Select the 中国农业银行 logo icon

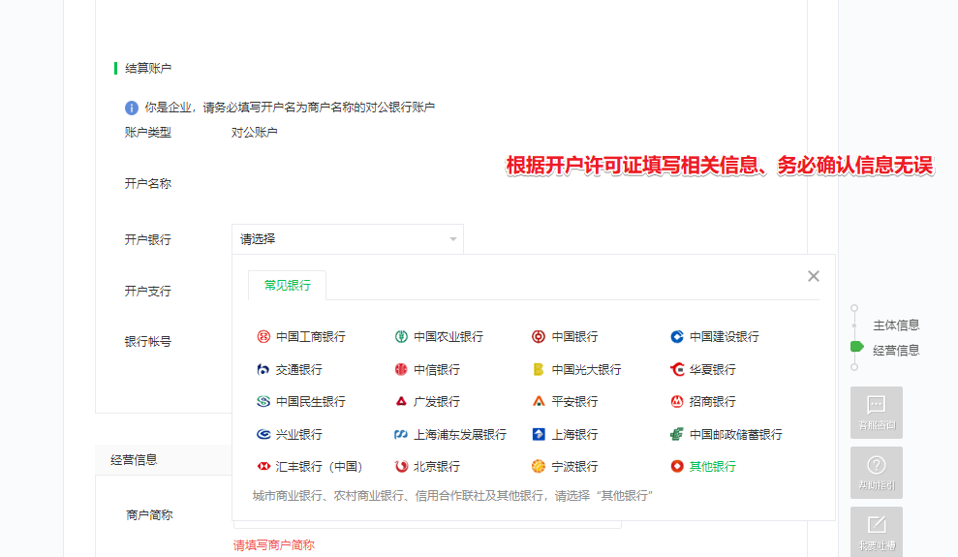(x=400, y=337)
